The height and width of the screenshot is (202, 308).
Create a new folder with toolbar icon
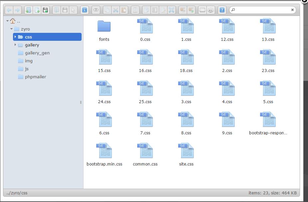[x=29, y=10]
